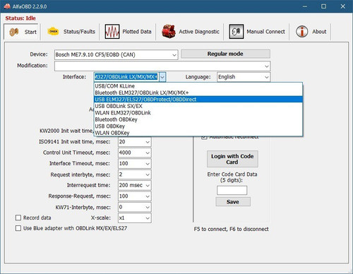Open the Interface Timeout dropdown
Image resolution: width=353 pixels, height=274 pixels.
(148, 164)
